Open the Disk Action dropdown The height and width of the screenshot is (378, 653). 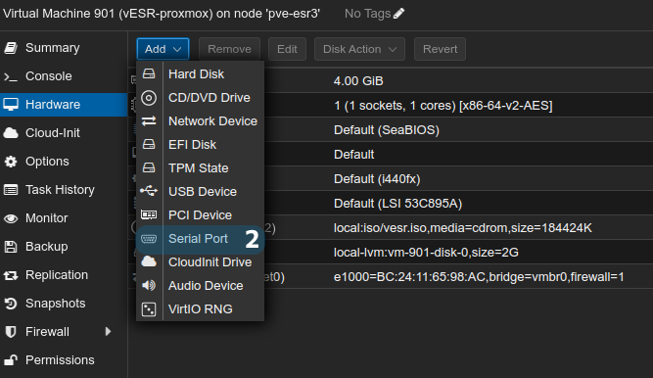coord(359,49)
